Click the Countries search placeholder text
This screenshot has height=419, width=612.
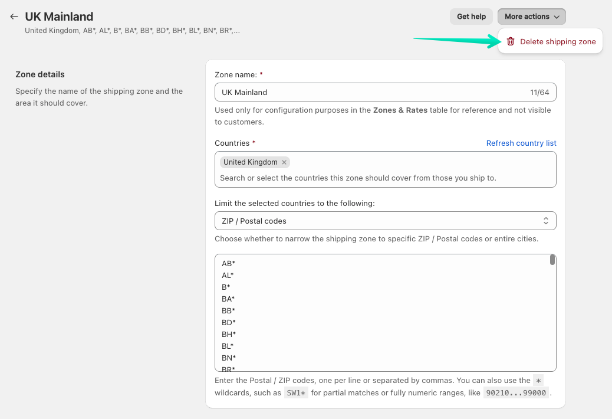[x=358, y=178]
